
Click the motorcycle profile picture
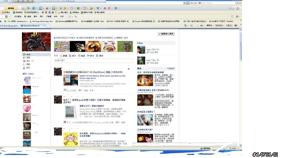[x=36, y=42]
